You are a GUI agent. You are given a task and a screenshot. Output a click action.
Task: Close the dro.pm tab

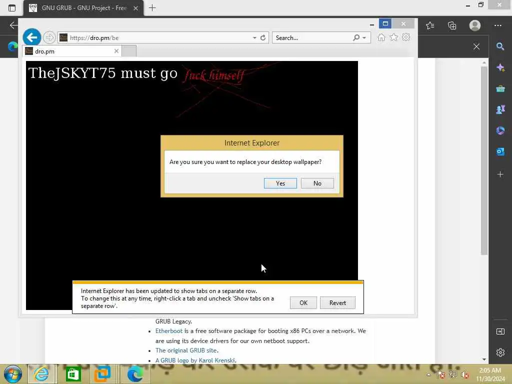(116, 51)
